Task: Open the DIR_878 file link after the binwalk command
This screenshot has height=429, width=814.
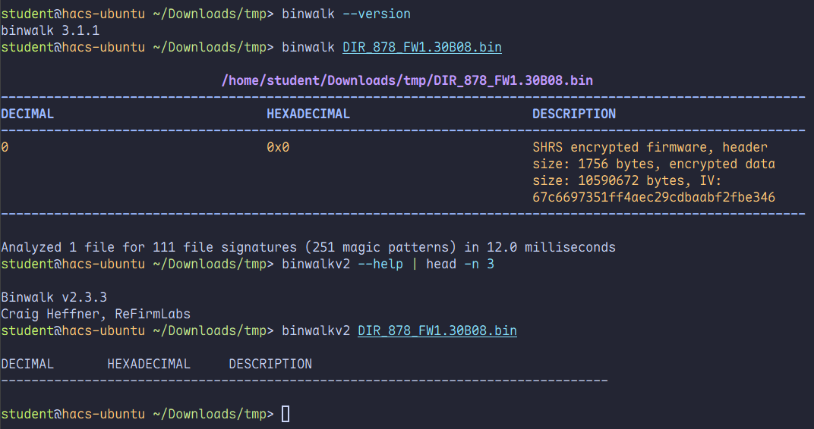Action: [421, 47]
